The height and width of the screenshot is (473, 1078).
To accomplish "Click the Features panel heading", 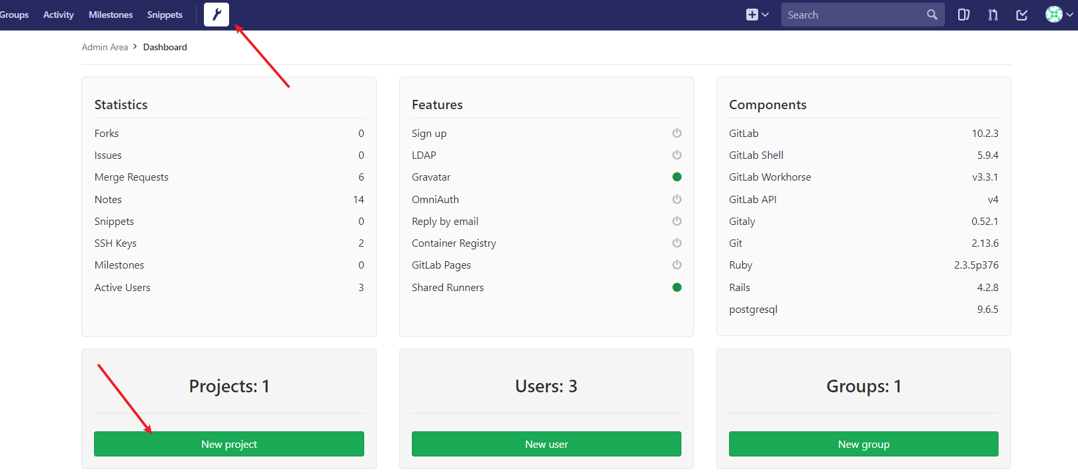I will tap(437, 105).
